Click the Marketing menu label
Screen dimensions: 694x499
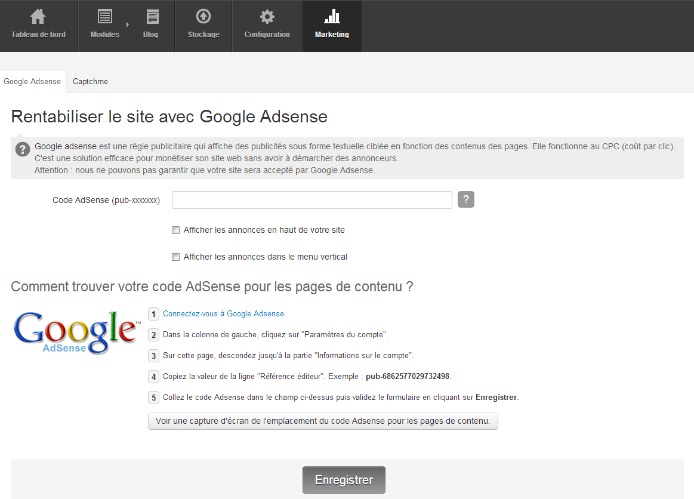tap(332, 35)
